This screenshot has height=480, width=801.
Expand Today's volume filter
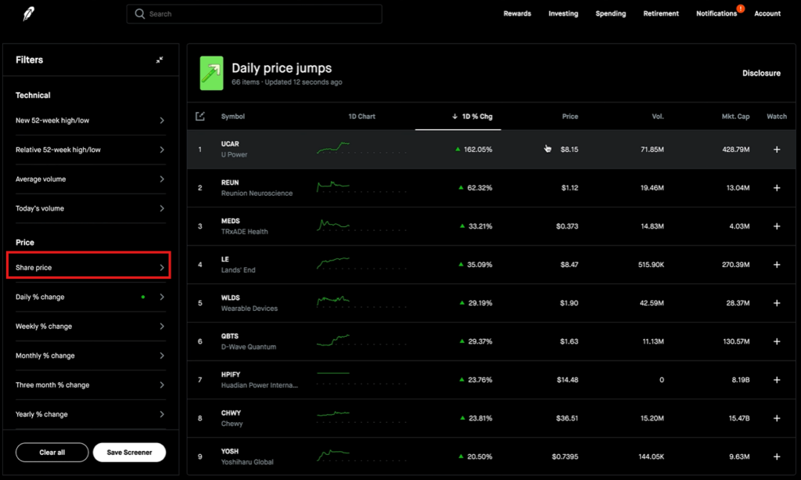pos(91,208)
